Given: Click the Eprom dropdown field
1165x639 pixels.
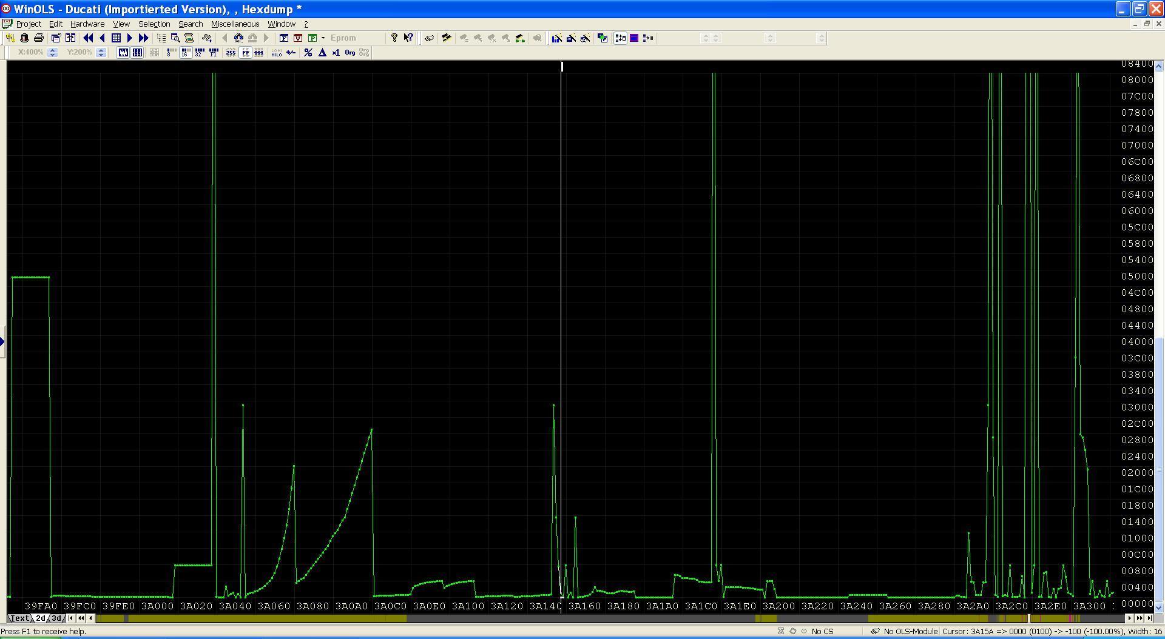Looking at the screenshot, I should pyautogui.click(x=356, y=38).
